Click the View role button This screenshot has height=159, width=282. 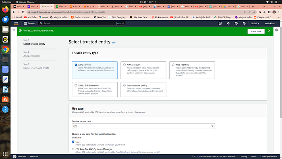[x=256, y=31]
